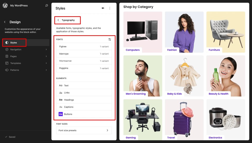The width and height of the screenshot is (252, 143).
Task: Open the Figtree font row
Action: click(x=84, y=47)
